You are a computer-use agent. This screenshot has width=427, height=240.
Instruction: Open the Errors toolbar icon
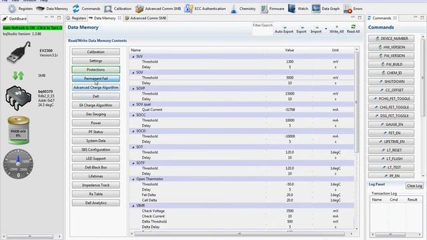point(348,9)
